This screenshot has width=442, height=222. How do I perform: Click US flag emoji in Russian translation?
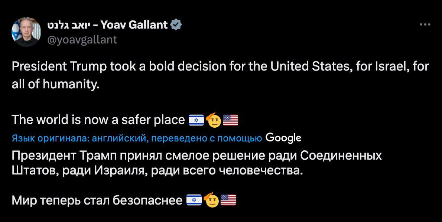pos(228,201)
